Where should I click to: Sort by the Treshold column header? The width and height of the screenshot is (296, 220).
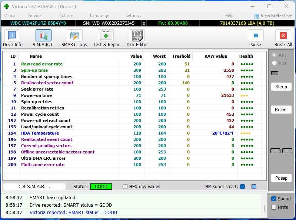pyautogui.click(x=181, y=56)
